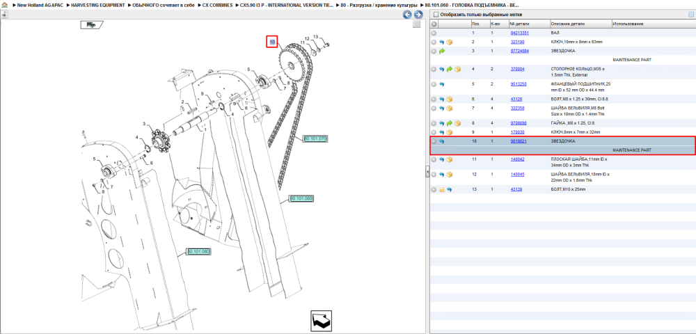Screen dimensions: 696x334
Task: Sort by the 'Описание детали' column header
Action: [x=580, y=24]
